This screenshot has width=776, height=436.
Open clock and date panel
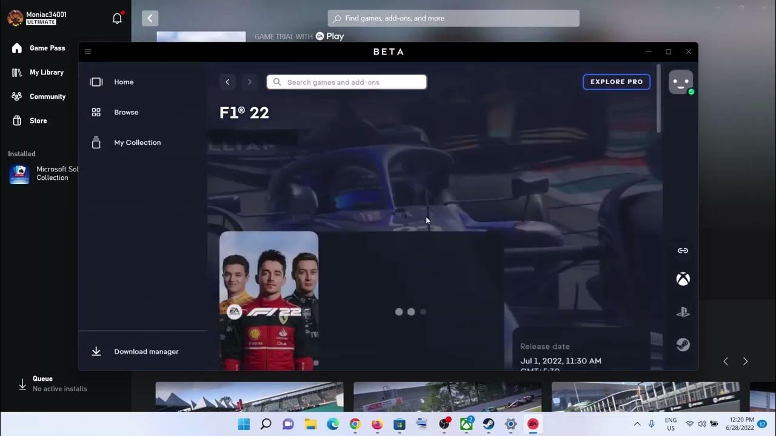pos(741,423)
